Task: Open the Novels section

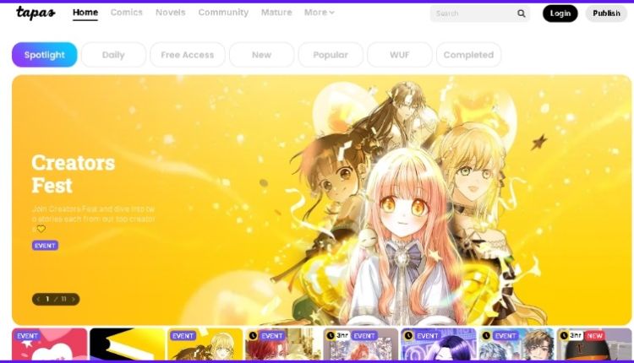Action: tap(170, 13)
